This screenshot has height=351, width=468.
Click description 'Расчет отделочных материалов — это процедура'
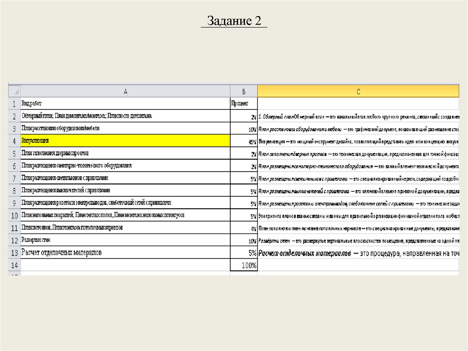(358, 253)
